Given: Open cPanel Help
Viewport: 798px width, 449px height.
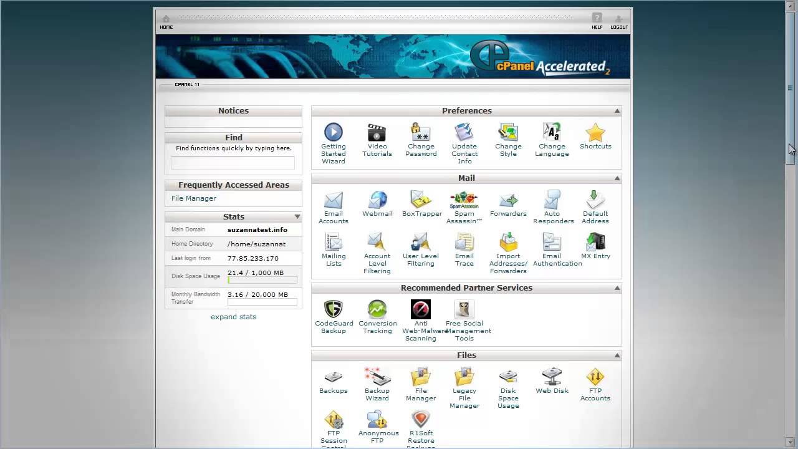Looking at the screenshot, I should coord(597,22).
